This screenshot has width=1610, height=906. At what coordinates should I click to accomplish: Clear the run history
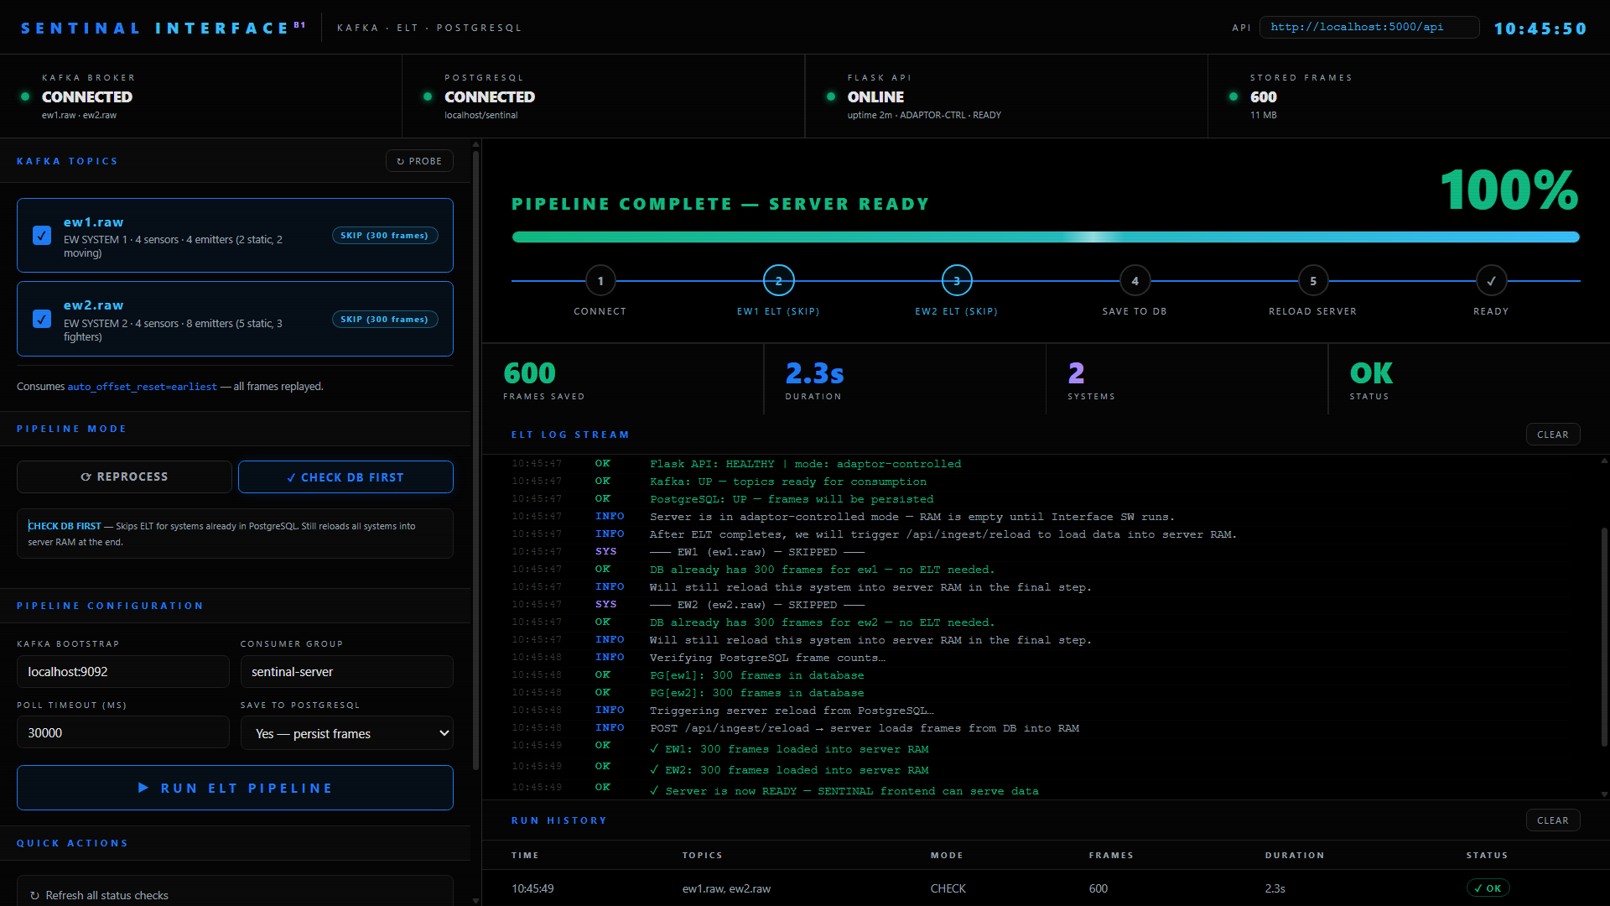pos(1553,820)
